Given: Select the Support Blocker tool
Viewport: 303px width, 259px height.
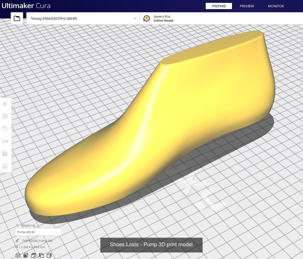Looking at the screenshot, I should 5,166.
